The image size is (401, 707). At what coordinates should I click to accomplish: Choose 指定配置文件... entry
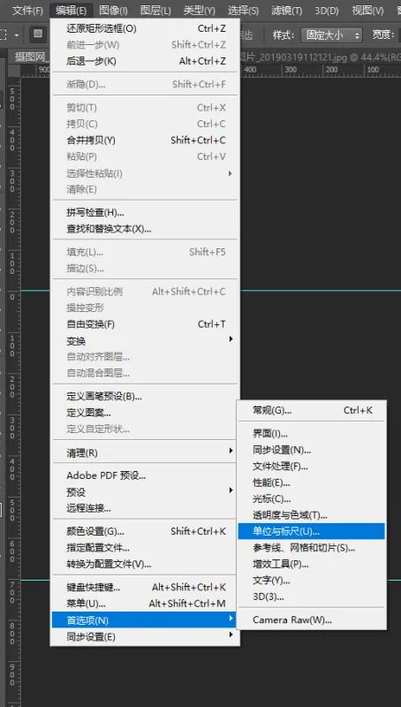[145, 548]
